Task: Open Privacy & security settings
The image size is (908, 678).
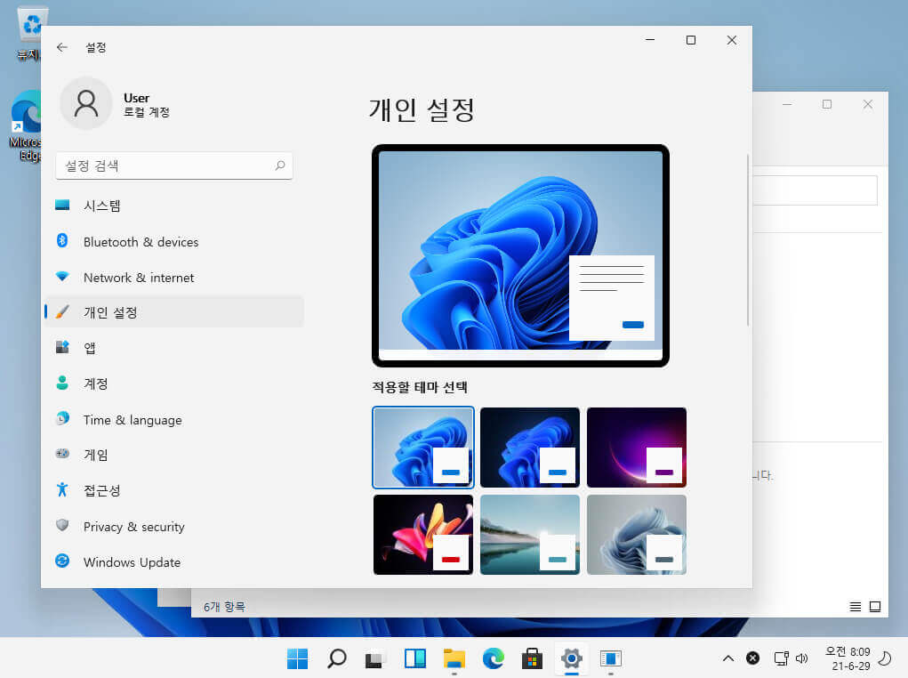Action: (173, 527)
